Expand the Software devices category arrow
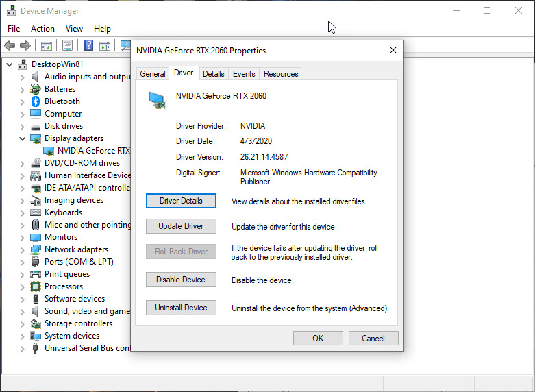 [22, 299]
